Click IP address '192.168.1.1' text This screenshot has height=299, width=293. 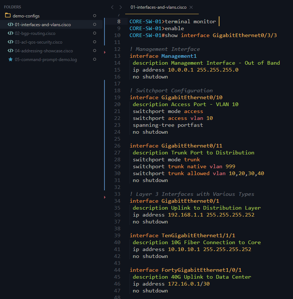pyautogui.click(x=186, y=215)
